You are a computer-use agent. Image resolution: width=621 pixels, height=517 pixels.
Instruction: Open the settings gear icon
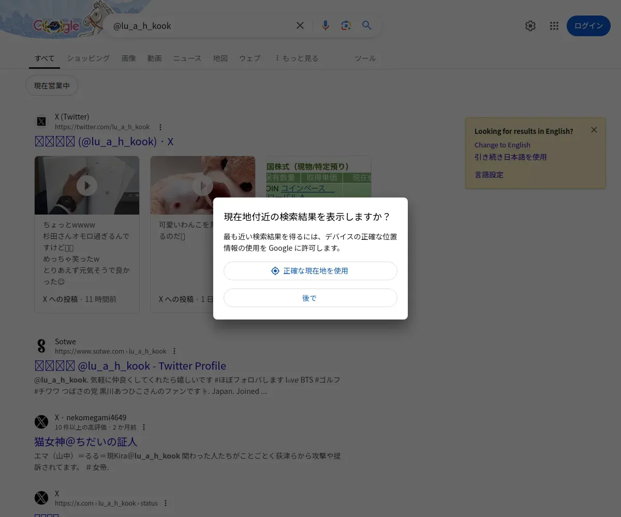pyautogui.click(x=530, y=26)
